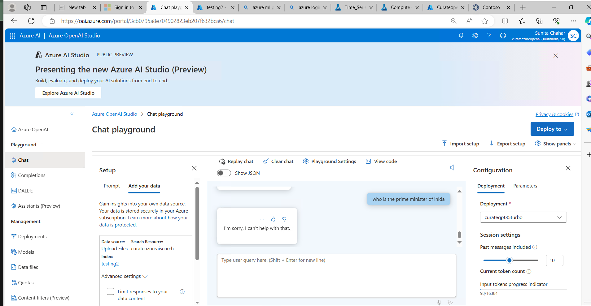Viewport: 591px width, 306px height.
Task: Click Export setup
Action: [x=507, y=144]
